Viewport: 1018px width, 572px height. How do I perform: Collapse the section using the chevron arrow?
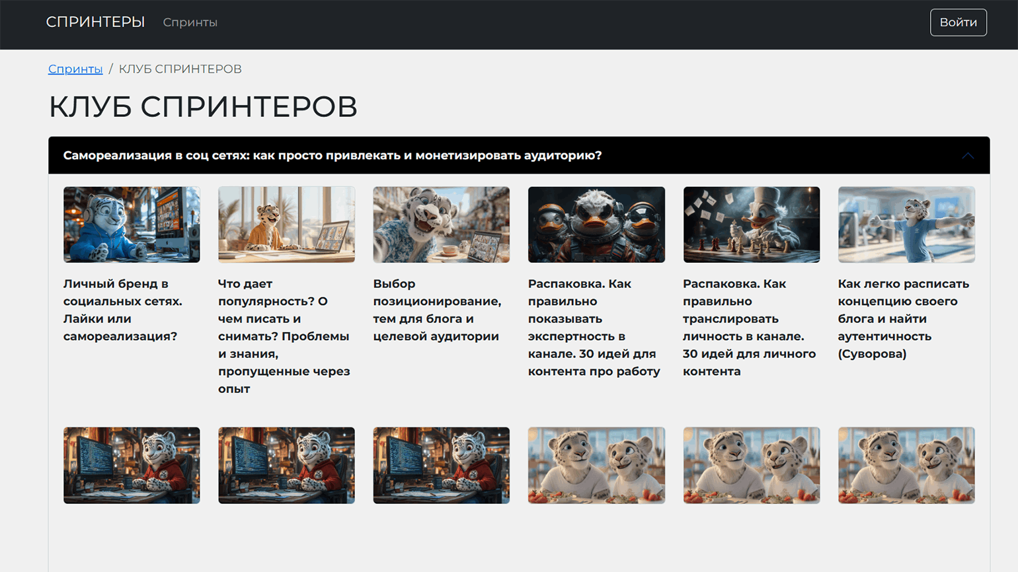pyautogui.click(x=968, y=156)
